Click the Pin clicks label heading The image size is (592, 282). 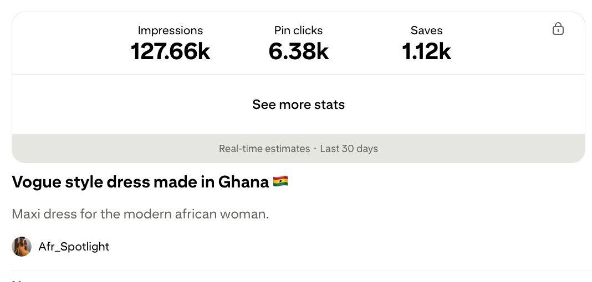(x=298, y=30)
